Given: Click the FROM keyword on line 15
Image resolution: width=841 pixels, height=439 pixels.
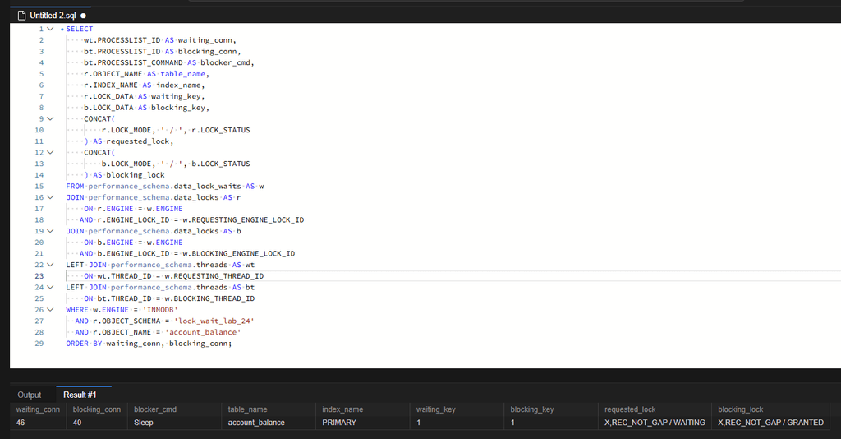Looking at the screenshot, I should click(75, 187).
